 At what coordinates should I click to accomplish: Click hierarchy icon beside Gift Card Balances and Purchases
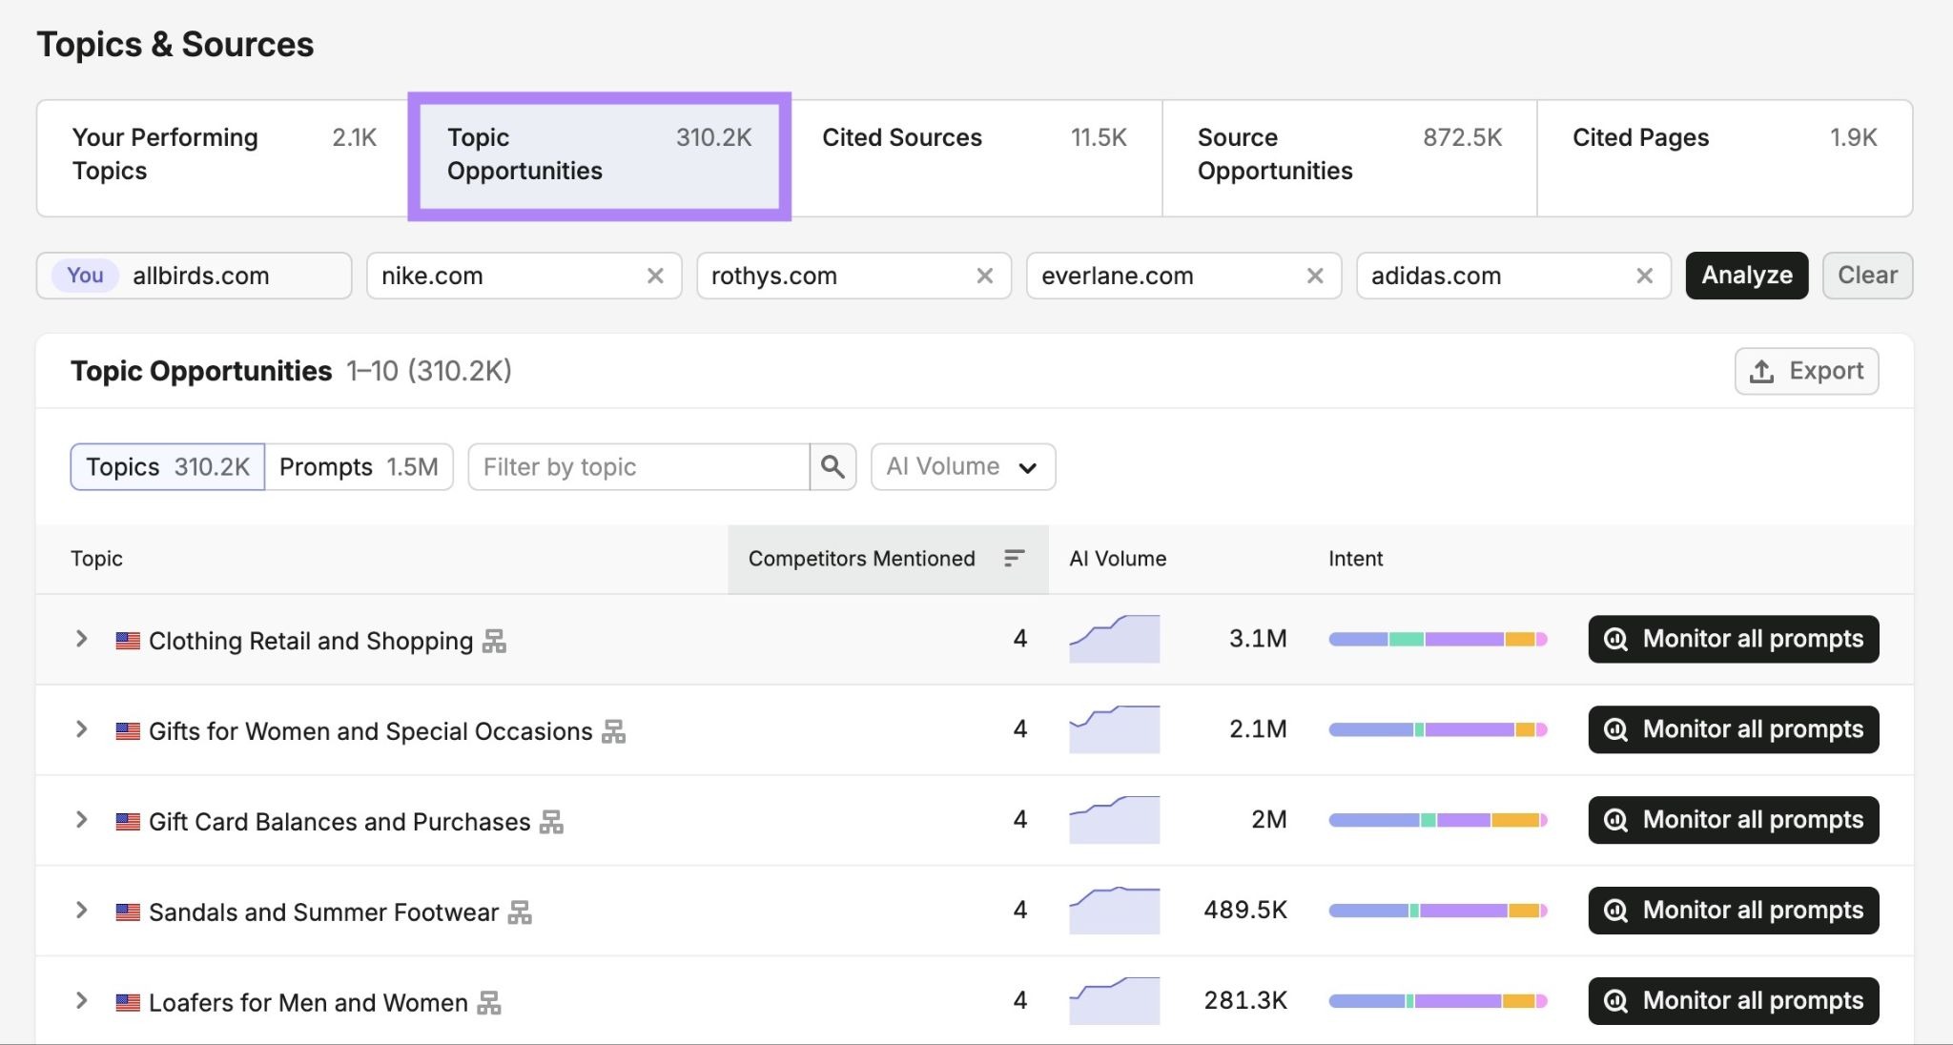tap(551, 822)
